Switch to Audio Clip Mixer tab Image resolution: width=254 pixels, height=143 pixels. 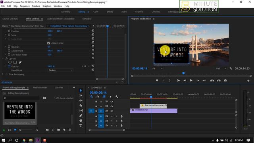(x=61, y=19)
